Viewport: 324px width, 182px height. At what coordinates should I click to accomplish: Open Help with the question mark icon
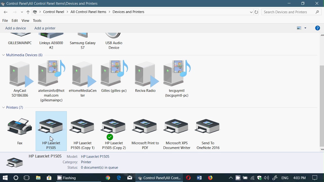317,28
